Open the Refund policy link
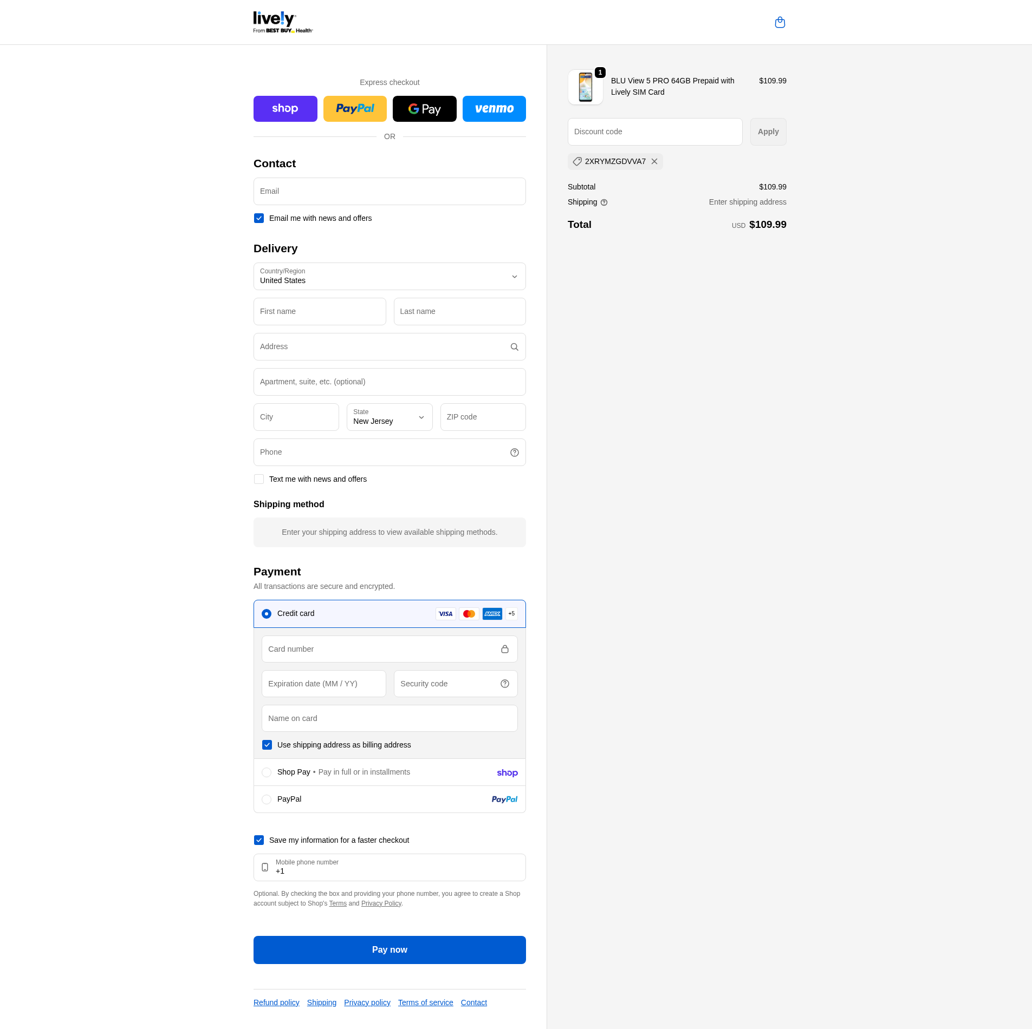This screenshot has width=1032, height=1029. (276, 1002)
